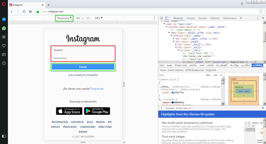This screenshot has height=144, width=266.
Task: Open Messenger in Opera sidebar
Action: (x=4, y=19)
